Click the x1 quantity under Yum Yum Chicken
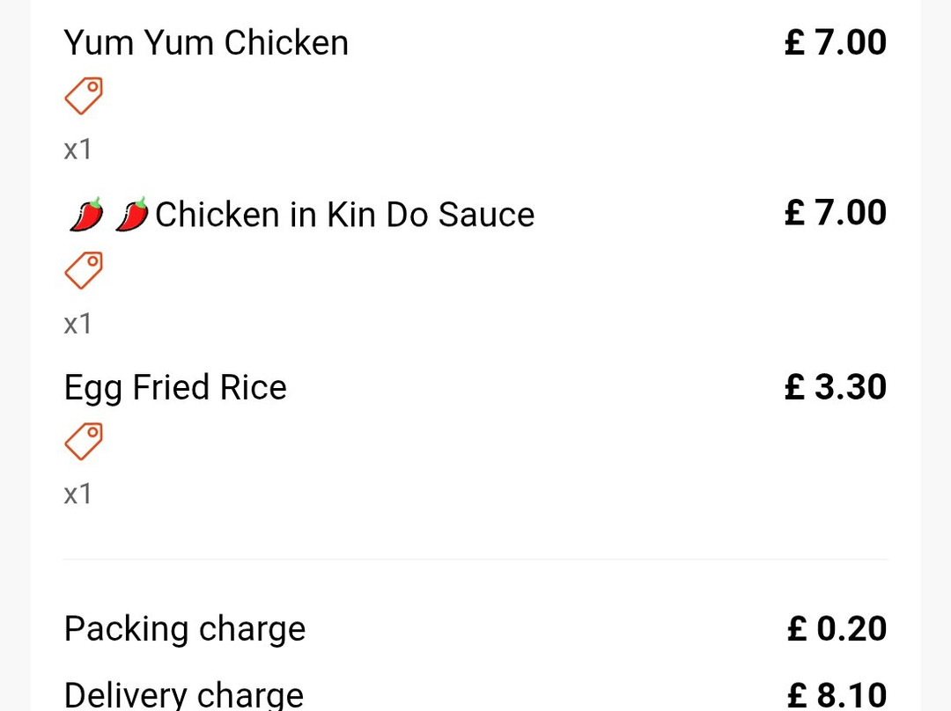Image resolution: width=951 pixels, height=711 pixels. (77, 150)
